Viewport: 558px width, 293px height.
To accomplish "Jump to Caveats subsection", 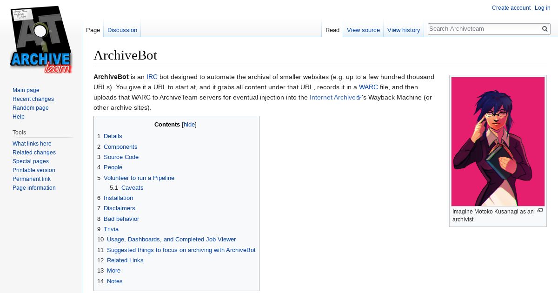I will pos(132,188).
